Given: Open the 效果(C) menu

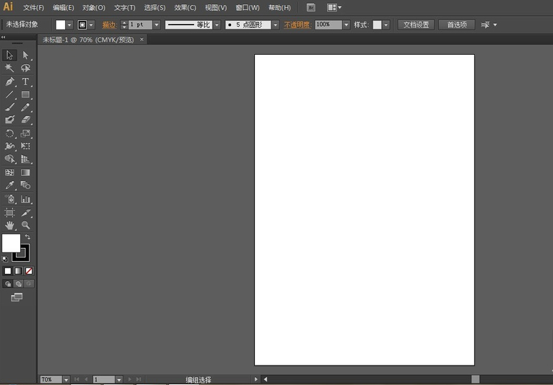Looking at the screenshot, I should (185, 7).
